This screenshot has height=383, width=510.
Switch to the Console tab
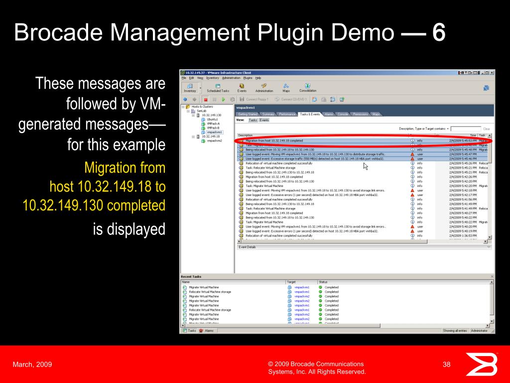tap(343, 114)
